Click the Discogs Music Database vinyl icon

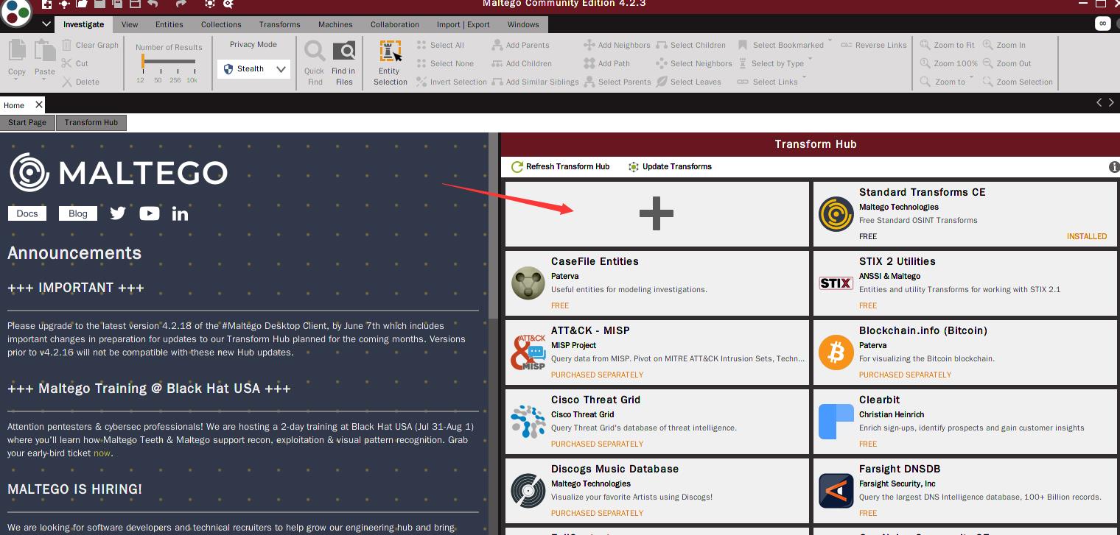pos(528,491)
